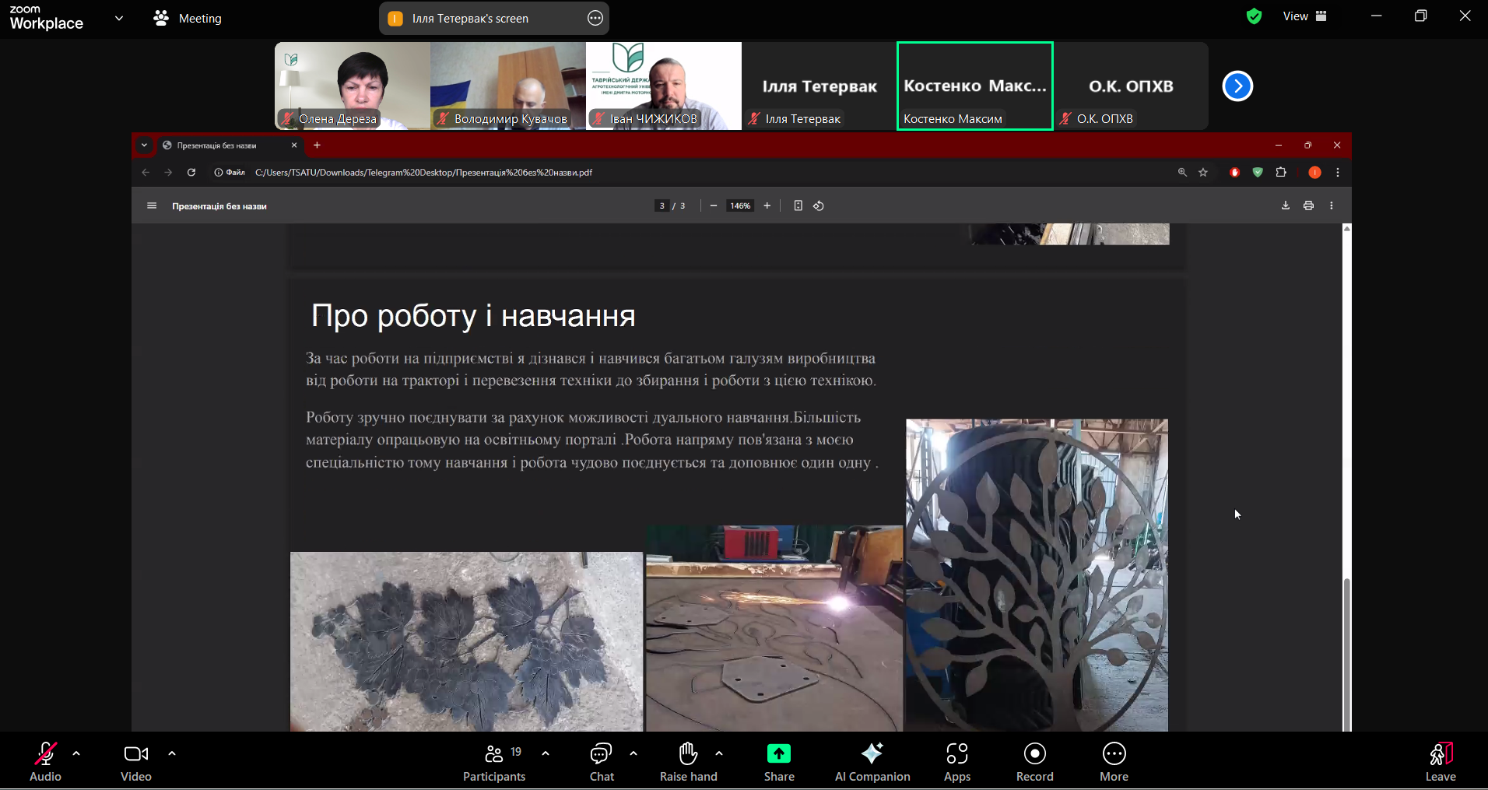Expand the participants list arrow

click(x=546, y=753)
